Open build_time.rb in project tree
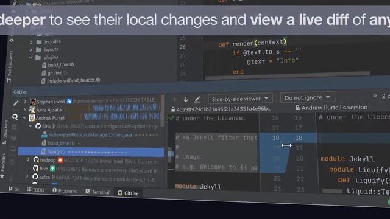 pyautogui.click(x=61, y=65)
